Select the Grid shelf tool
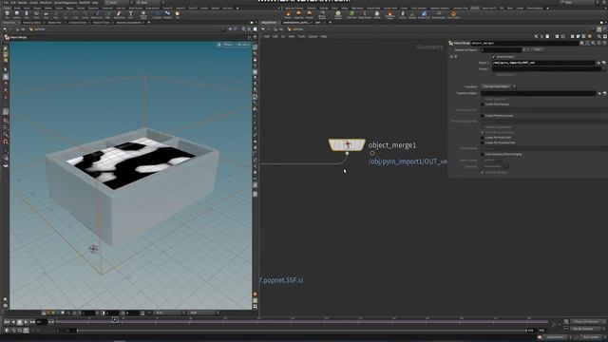Screen dimensions: 608x342 coord(47,15)
